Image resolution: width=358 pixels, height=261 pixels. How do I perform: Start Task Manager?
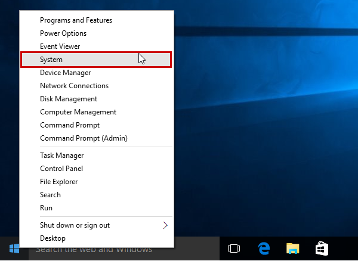tap(97, 156)
